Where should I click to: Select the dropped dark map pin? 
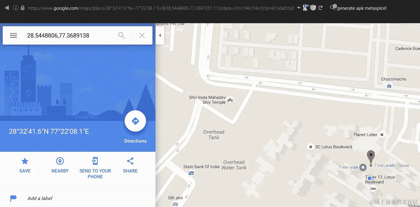point(371,158)
